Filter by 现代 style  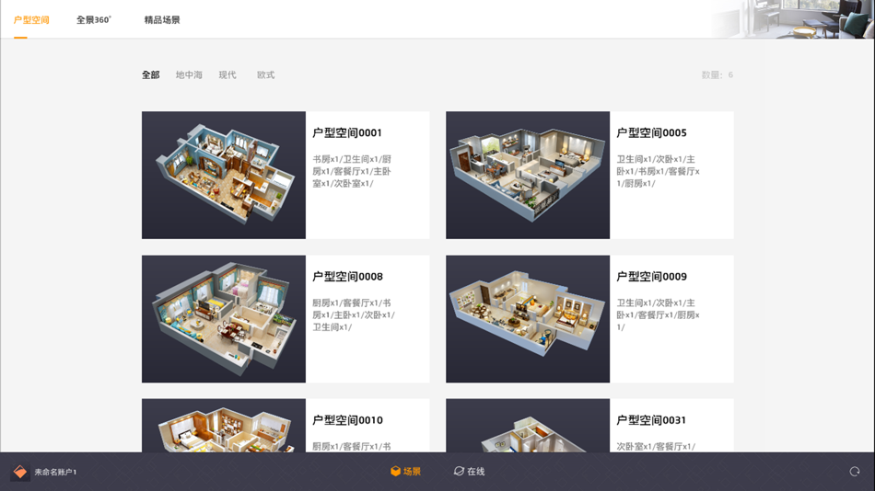tap(227, 74)
